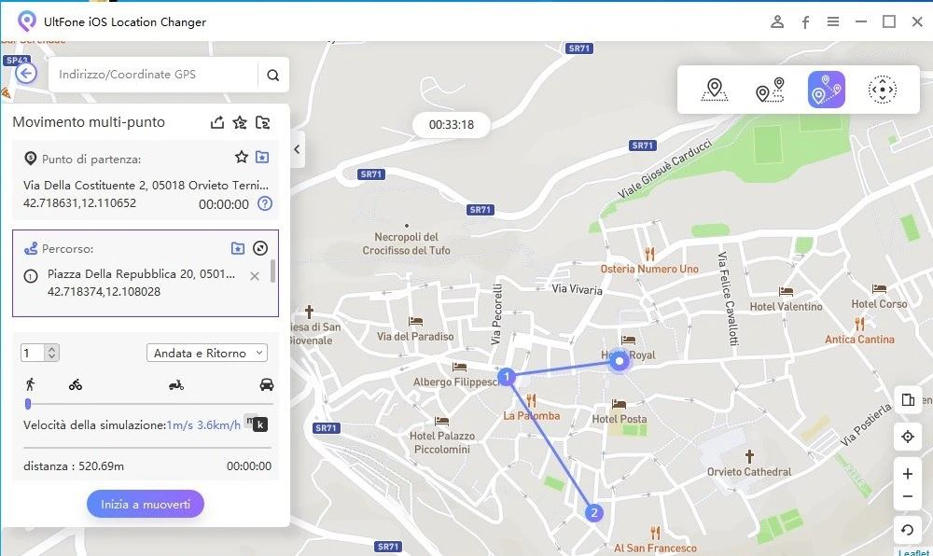Open the two-spot movement mode

(770, 90)
